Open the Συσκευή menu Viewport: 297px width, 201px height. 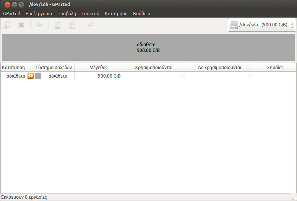coord(90,14)
